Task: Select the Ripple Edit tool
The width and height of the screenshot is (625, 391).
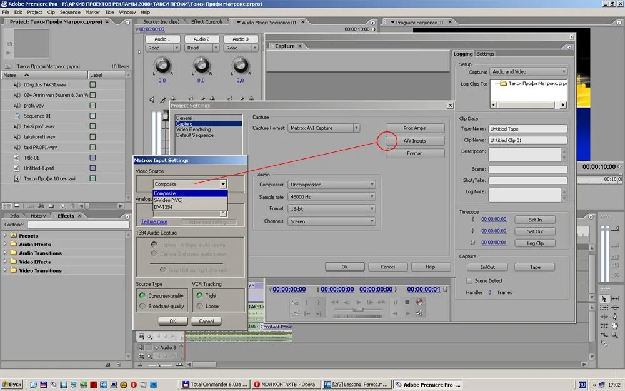Action: point(604,317)
